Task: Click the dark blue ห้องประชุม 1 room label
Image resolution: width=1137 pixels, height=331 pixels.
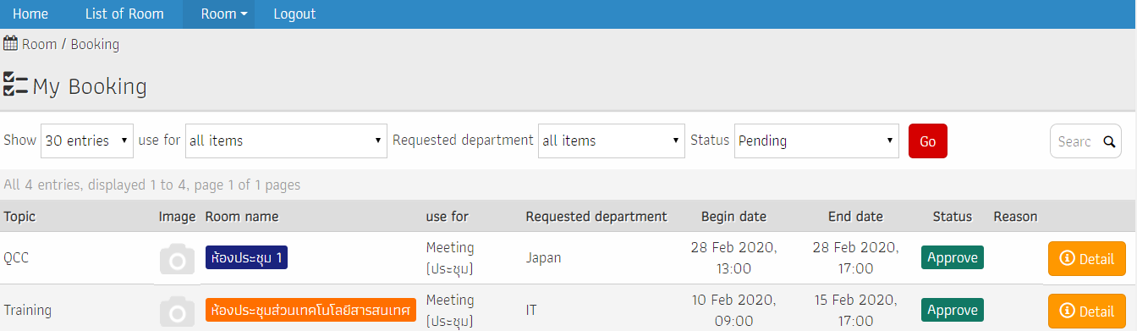Action: pyautogui.click(x=246, y=257)
